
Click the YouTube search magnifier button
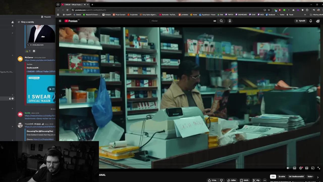(221, 21)
